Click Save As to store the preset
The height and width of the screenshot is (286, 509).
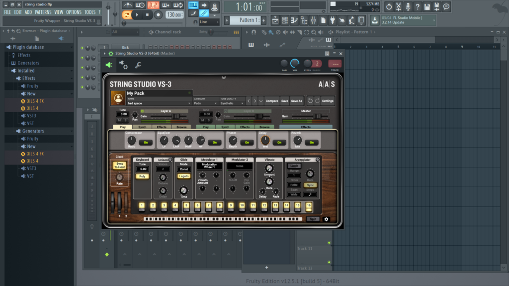click(x=296, y=101)
